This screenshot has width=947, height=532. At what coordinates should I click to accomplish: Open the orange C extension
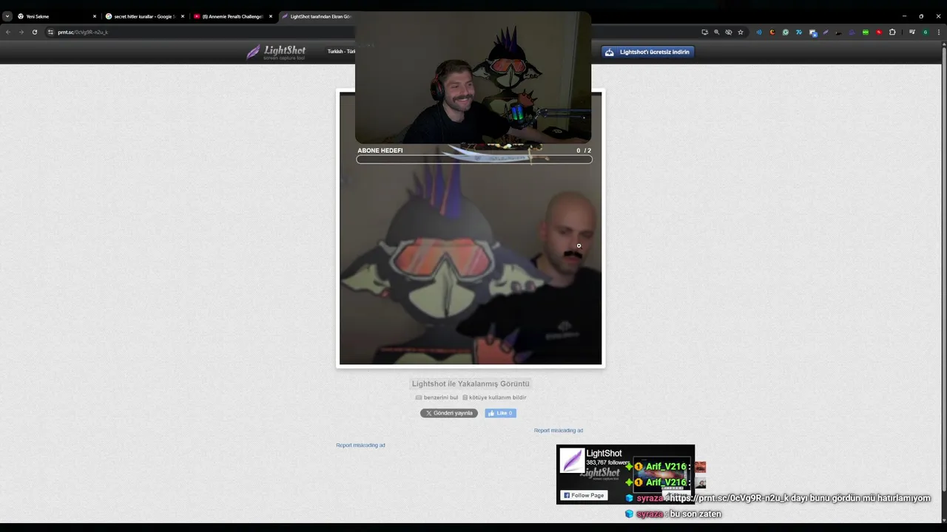(772, 32)
